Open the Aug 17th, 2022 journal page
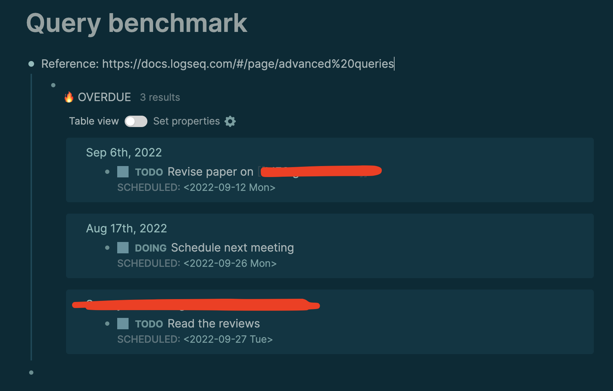The width and height of the screenshot is (613, 391). click(126, 228)
